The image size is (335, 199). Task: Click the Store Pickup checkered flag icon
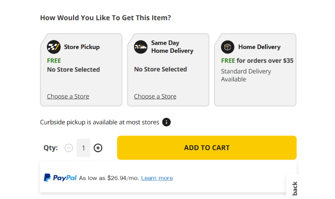(x=54, y=47)
